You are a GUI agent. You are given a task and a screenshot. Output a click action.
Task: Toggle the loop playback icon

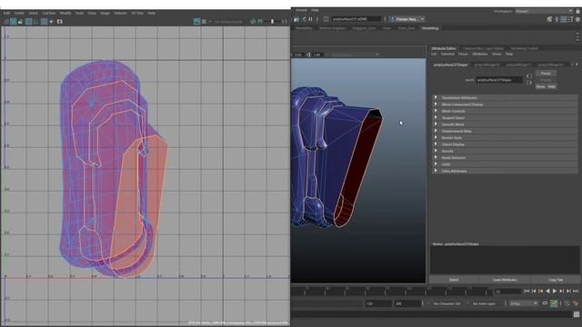[x=545, y=303]
